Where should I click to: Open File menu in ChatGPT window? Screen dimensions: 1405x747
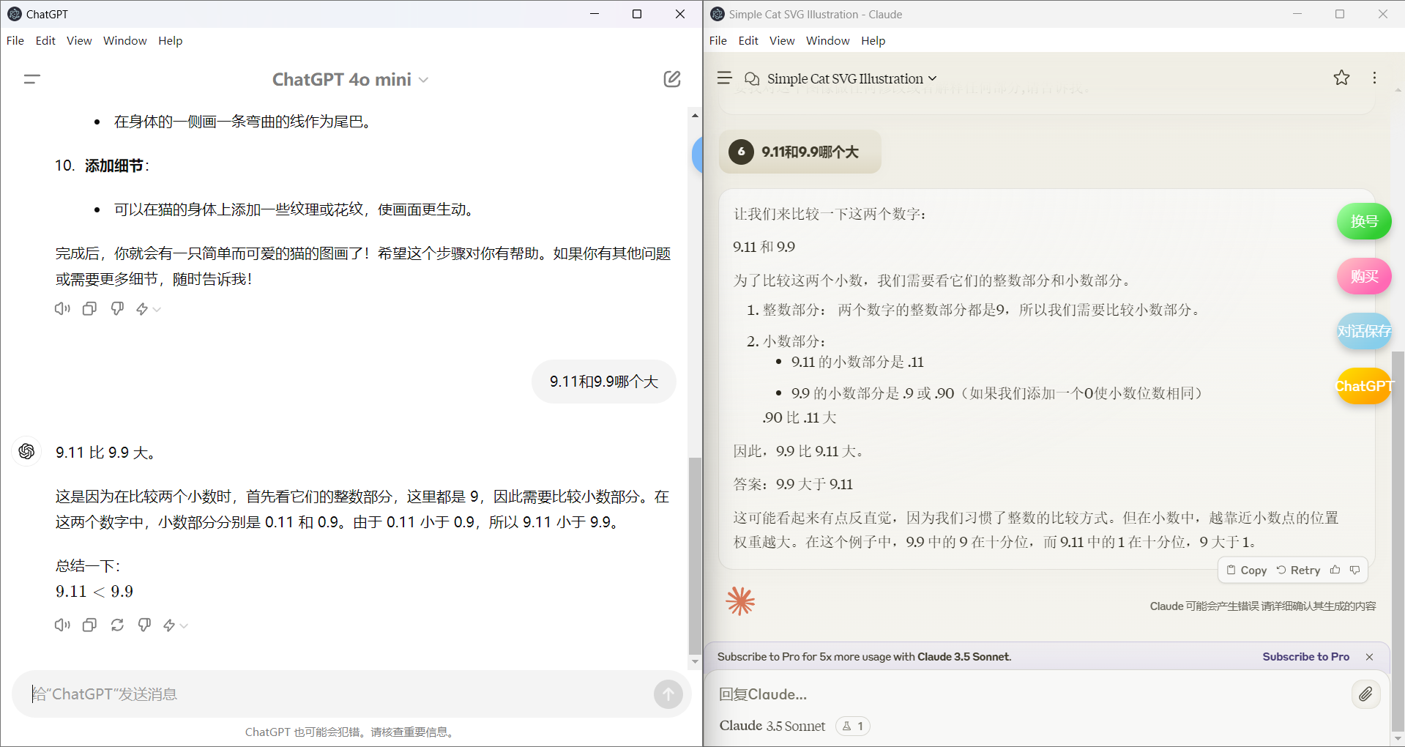[15, 41]
